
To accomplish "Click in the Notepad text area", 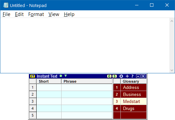I will coord(85,45).
